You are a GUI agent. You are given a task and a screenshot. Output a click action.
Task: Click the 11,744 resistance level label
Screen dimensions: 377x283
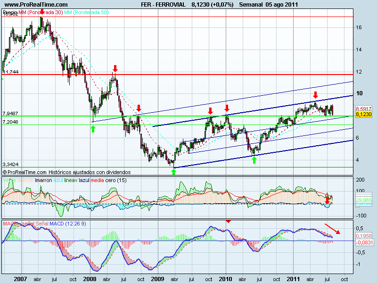point(10,72)
